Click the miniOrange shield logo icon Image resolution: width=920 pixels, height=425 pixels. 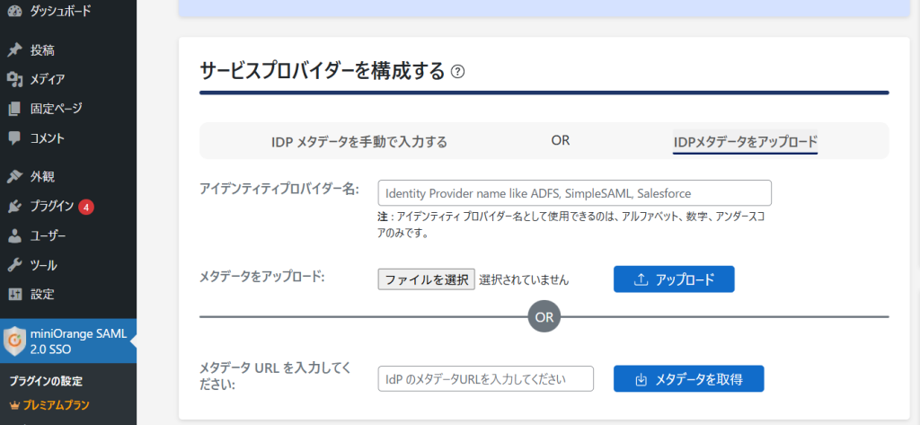pos(14,341)
